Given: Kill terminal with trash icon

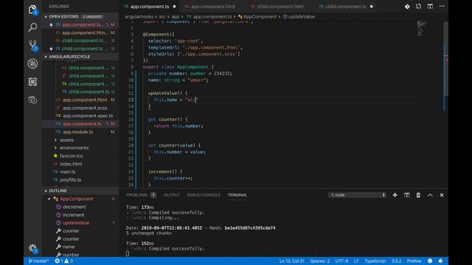Looking at the screenshot, I should click(x=418, y=195).
